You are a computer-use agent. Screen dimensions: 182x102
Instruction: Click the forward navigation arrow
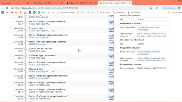(3, 8)
